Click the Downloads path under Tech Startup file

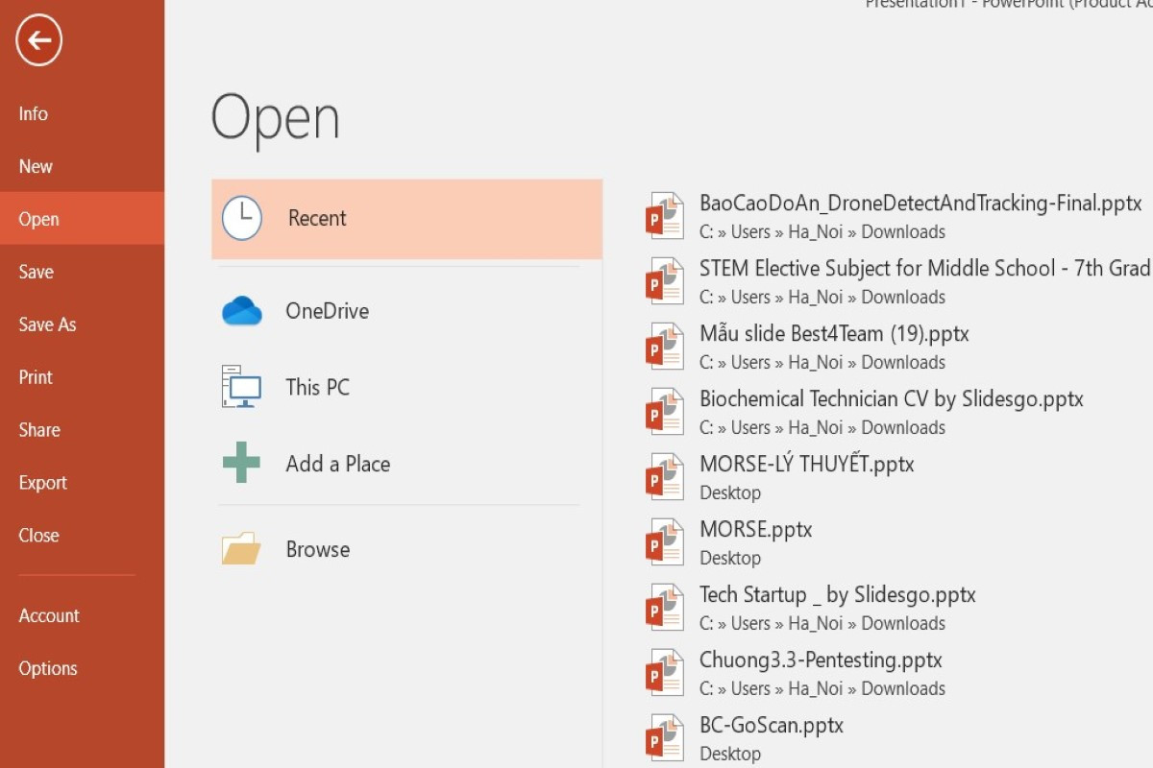coord(822,623)
